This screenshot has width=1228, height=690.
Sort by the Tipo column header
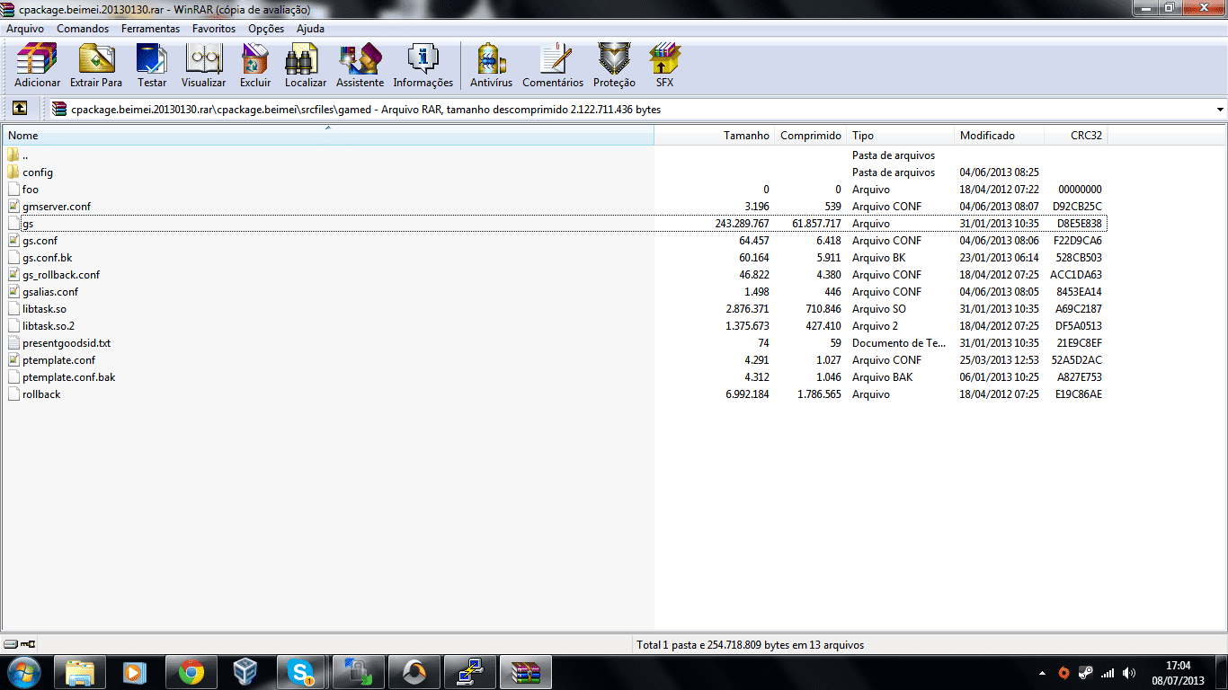point(901,136)
